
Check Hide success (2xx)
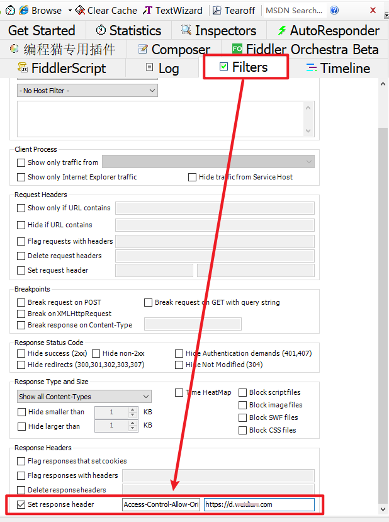[21, 353]
